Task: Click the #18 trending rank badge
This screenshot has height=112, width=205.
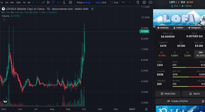Action: 190,2
